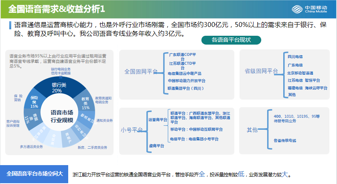Click the 全国语音平台市场空间大 blue banner

point(35,174)
